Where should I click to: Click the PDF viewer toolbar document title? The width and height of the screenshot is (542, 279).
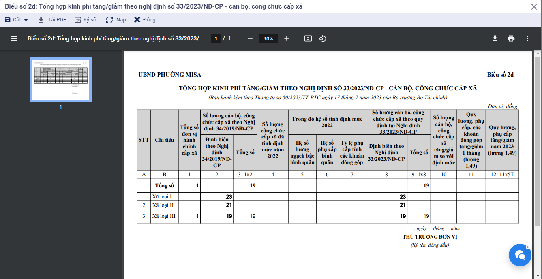(x=116, y=38)
